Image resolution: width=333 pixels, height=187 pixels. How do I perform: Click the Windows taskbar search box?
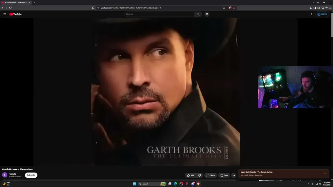click(x=152, y=184)
